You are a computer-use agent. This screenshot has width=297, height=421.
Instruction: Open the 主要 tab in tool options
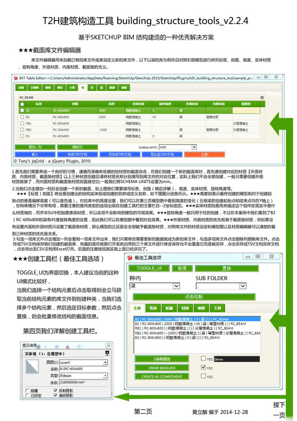pos(137,308)
